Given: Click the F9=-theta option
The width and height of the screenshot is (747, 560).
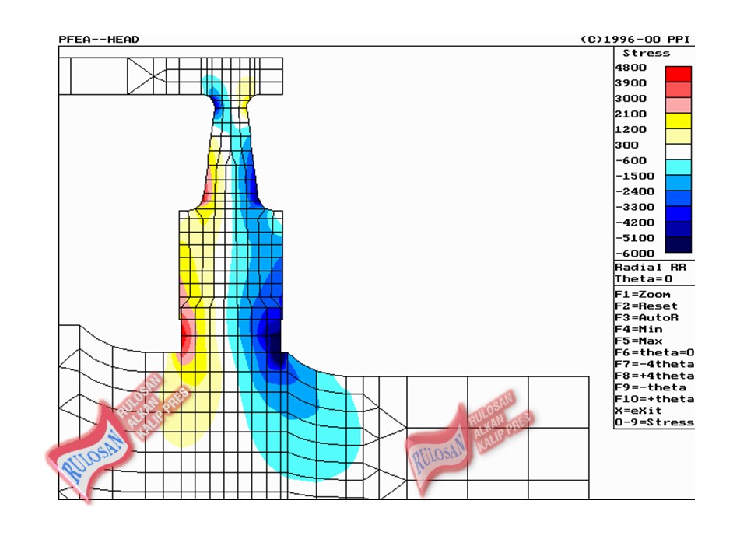Looking at the screenshot, I should (651, 387).
